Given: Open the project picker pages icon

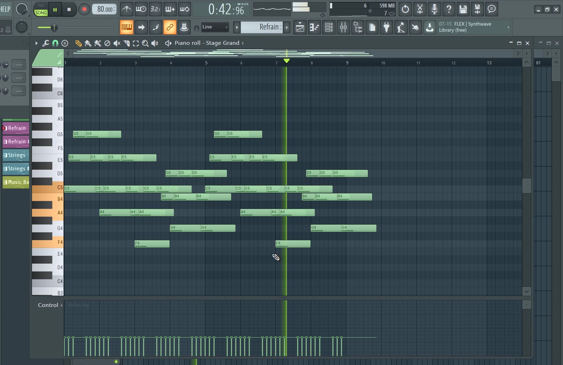Looking at the screenshot, I should coord(372,27).
